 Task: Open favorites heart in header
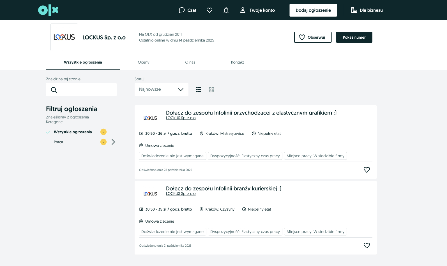[209, 10]
